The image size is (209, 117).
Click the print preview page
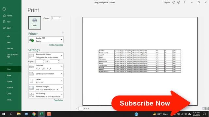(x=140, y=61)
